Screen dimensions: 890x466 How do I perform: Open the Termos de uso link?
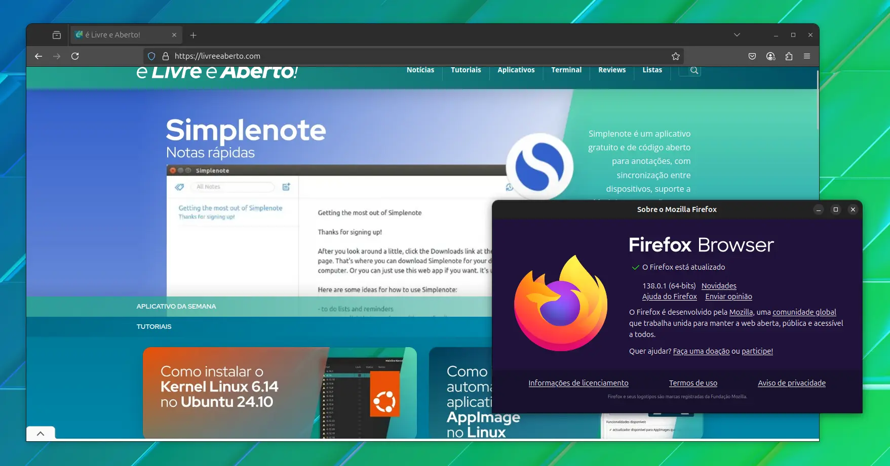(693, 383)
